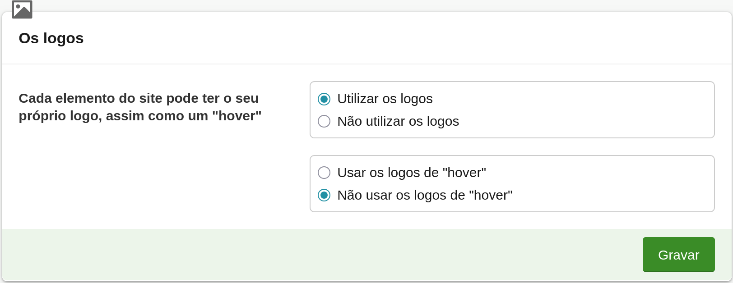Click the image icon above the panel
This screenshot has height=283, width=733.
22,9
